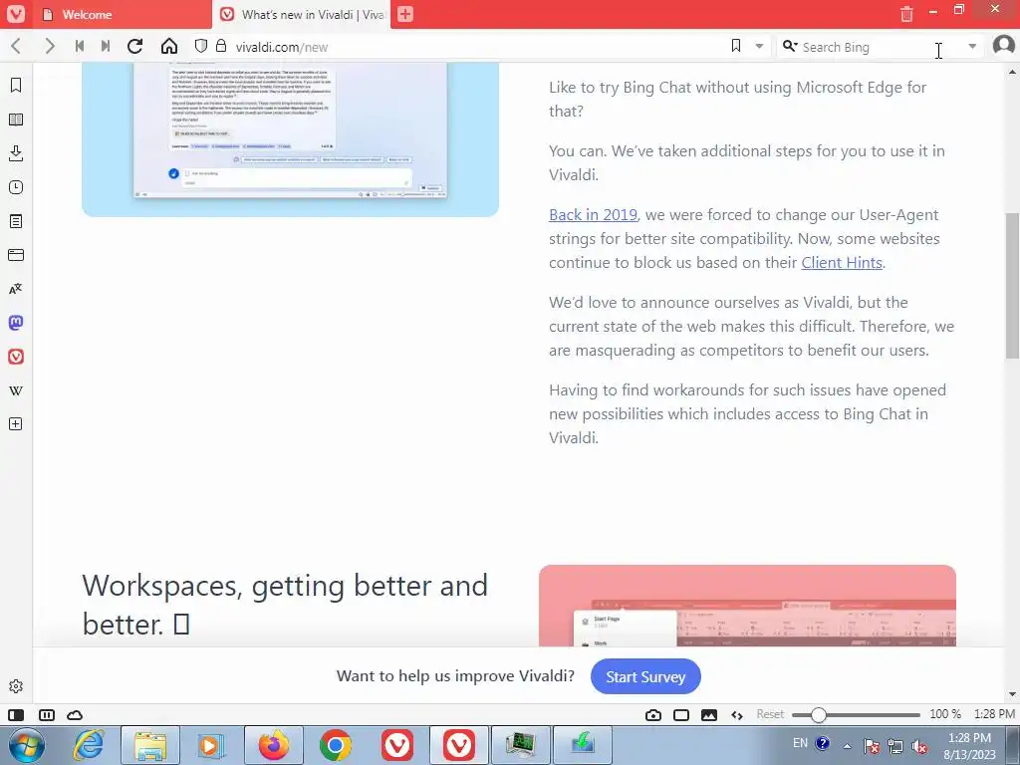Open the Notes panel
Viewport: 1020px width, 765px height.
(x=16, y=221)
